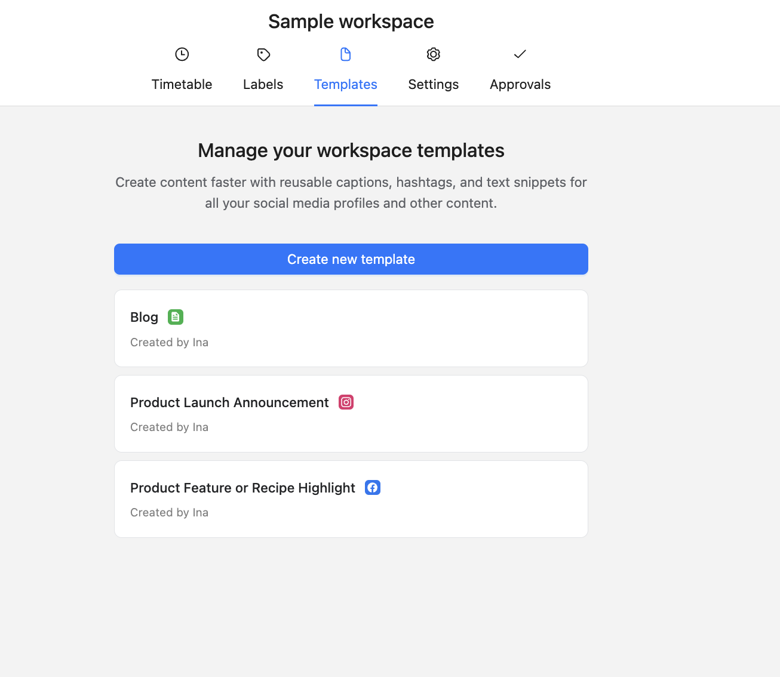Click "Created by Ina" under Blog
Image resolution: width=780 pixels, height=677 pixels.
pos(170,342)
